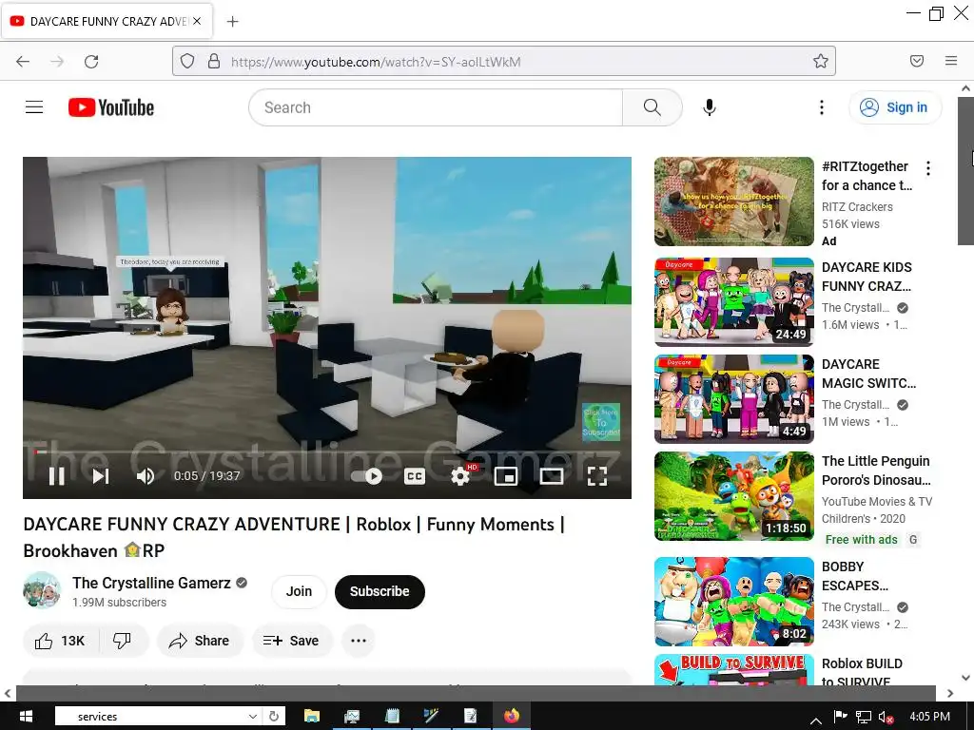
Task: Open video quality settings gear
Action: 460,476
